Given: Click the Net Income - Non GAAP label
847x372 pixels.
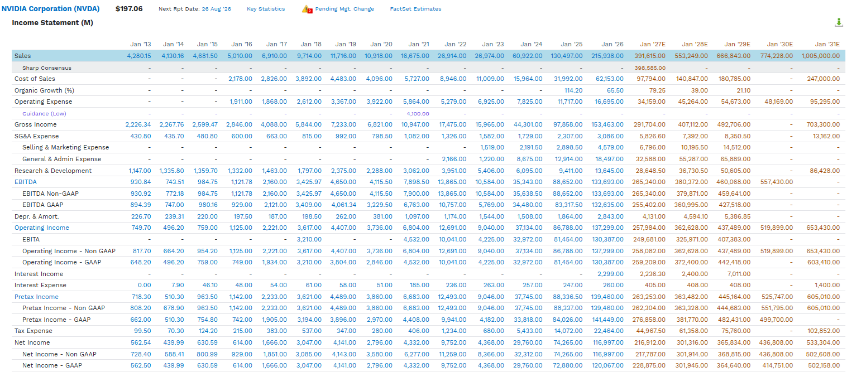Looking at the screenshot, I should click(59, 354).
